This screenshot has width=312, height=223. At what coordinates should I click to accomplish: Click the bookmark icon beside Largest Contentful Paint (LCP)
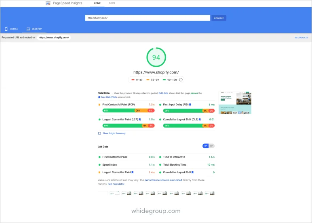140,120
